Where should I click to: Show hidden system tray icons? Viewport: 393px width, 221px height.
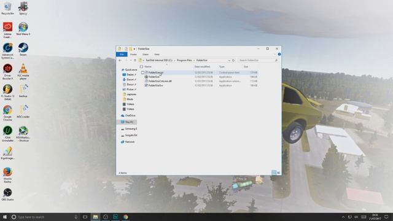[343, 217]
